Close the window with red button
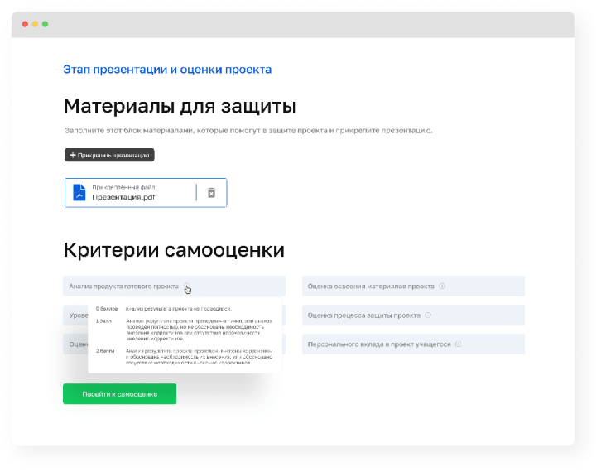 25,24
